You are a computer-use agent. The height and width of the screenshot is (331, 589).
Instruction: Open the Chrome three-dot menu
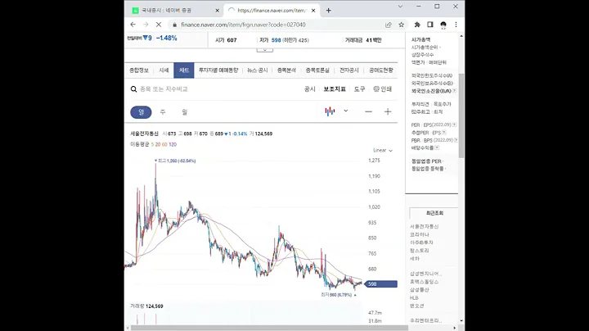456,25
